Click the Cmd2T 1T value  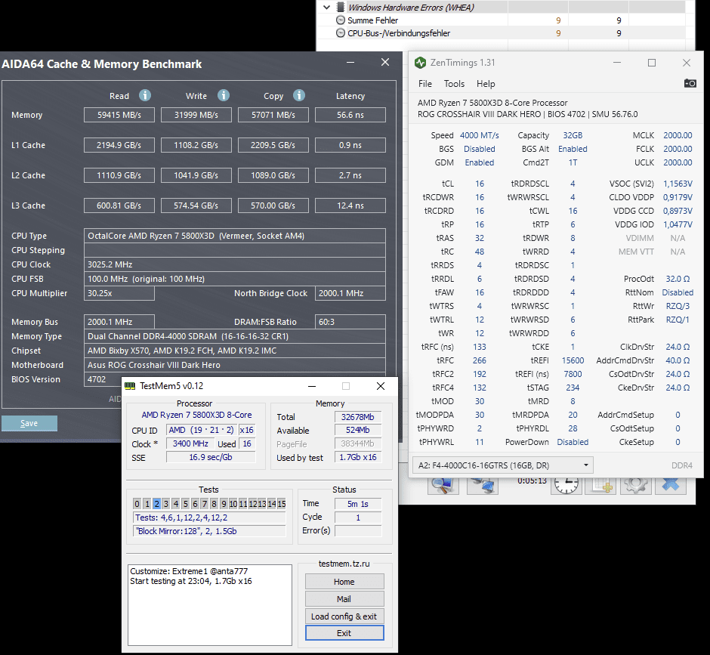(x=573, y=162)
